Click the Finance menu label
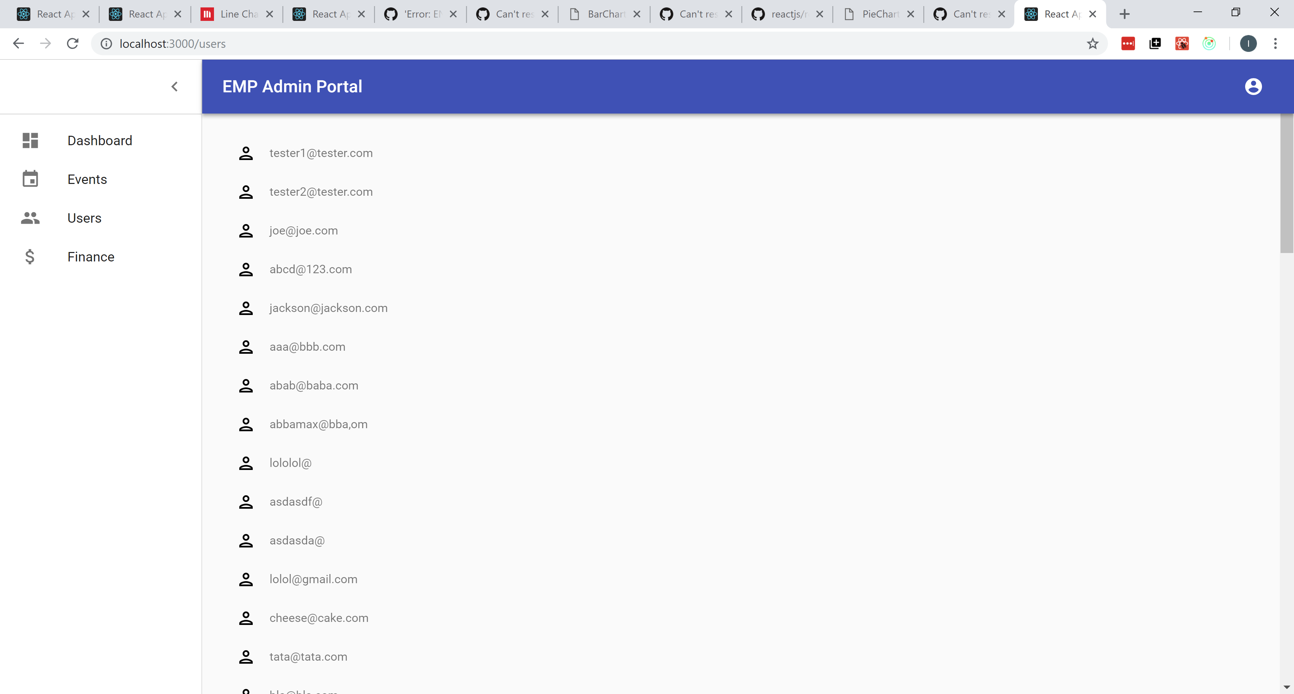 coord(91,257)
